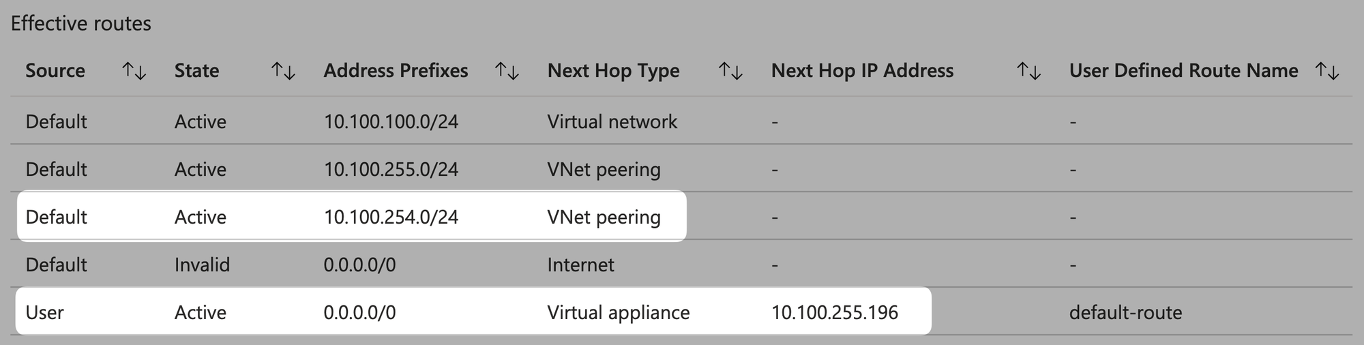Click the default-route route name
This screenshot has width=1364, height=345.
click(1125, 312)
